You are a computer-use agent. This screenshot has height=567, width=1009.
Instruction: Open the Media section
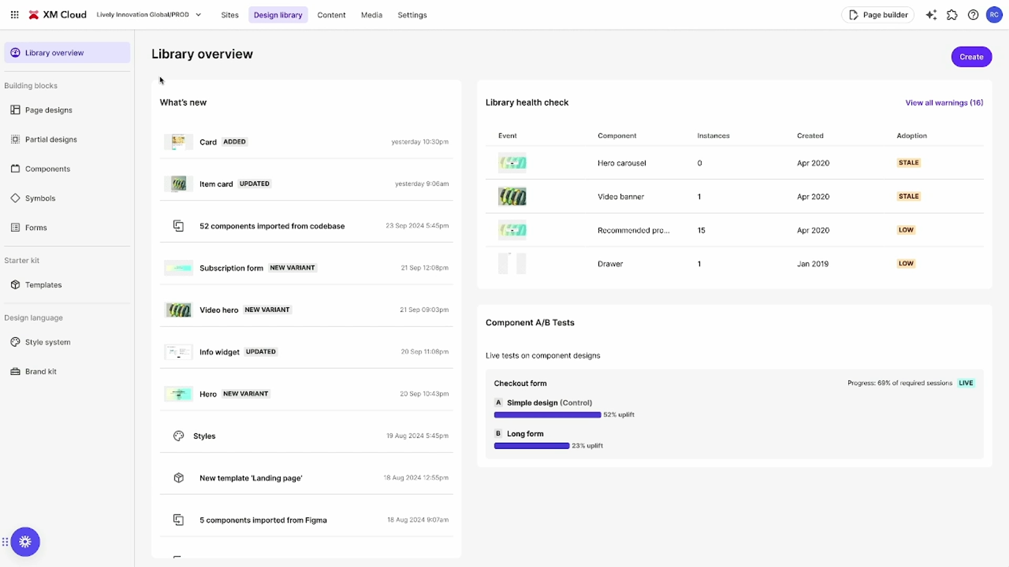pos(371,15)
